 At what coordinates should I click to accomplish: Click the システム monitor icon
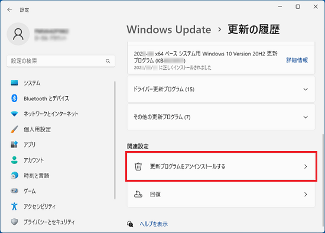pyautogui.click(x=14, y=83)
